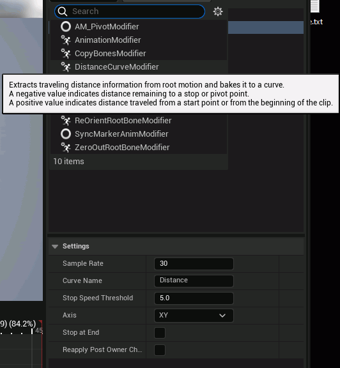
Task: Click the ZeroOutRootBoneModifier icon
Action: (66, 148)
